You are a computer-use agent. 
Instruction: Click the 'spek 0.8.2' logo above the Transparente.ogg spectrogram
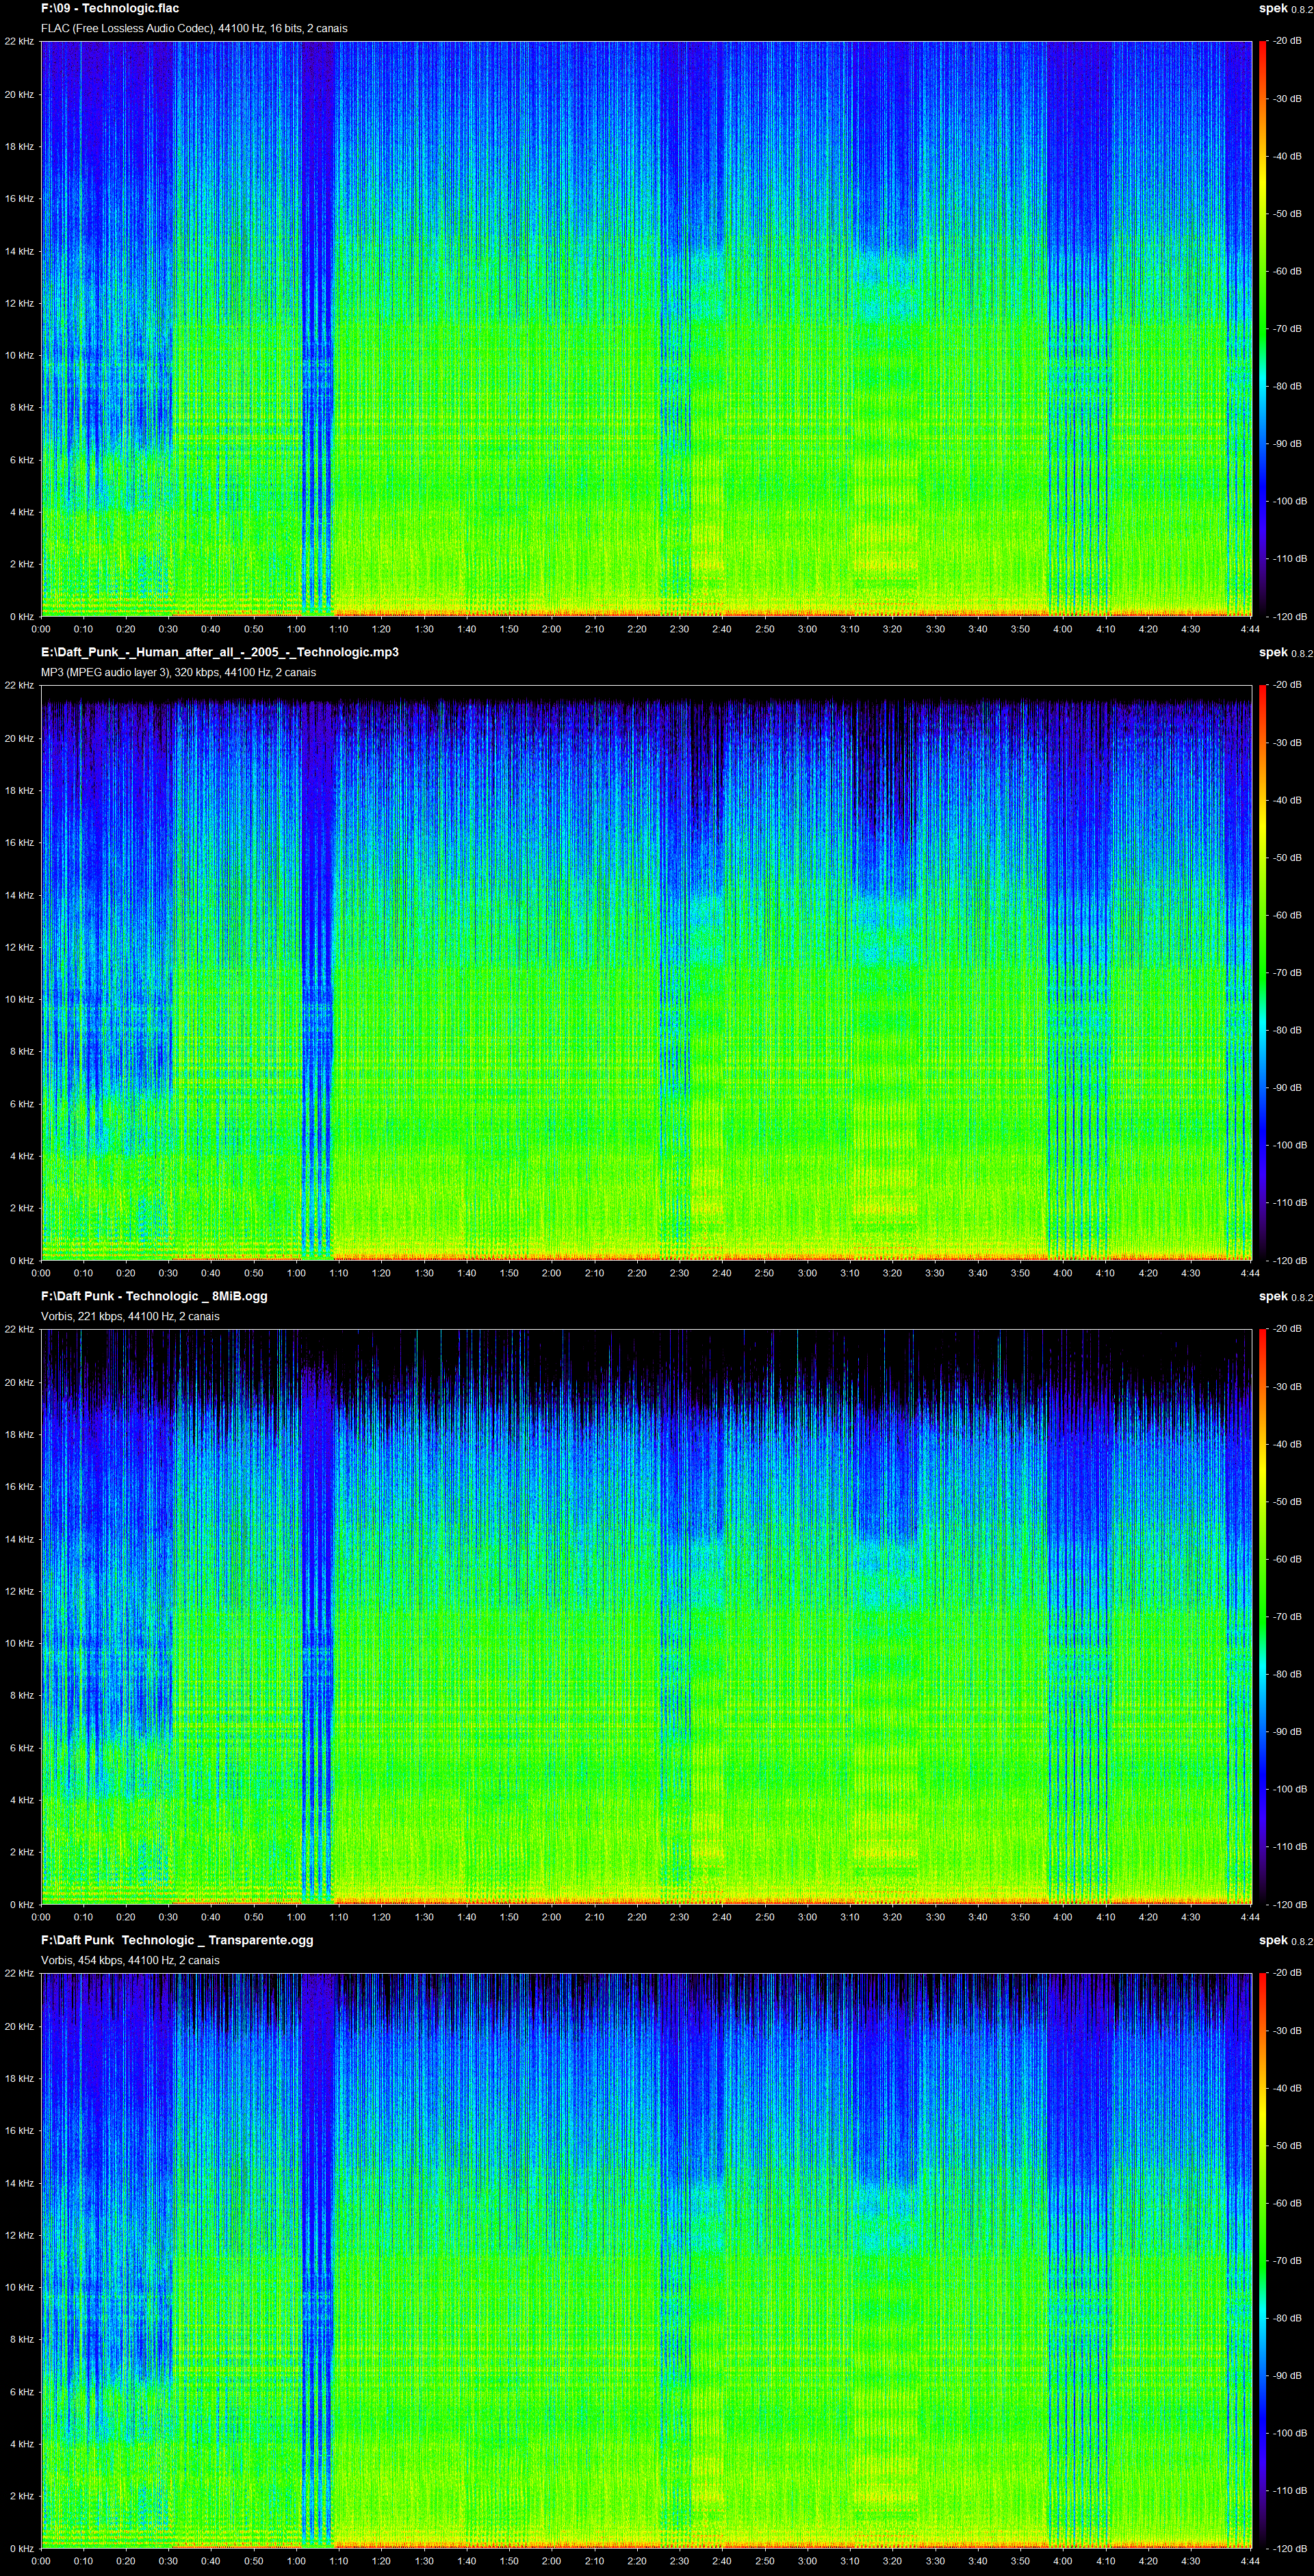(1285, 1940)
